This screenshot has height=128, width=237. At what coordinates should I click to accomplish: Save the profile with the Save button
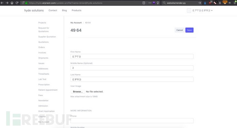coord(189,30)
